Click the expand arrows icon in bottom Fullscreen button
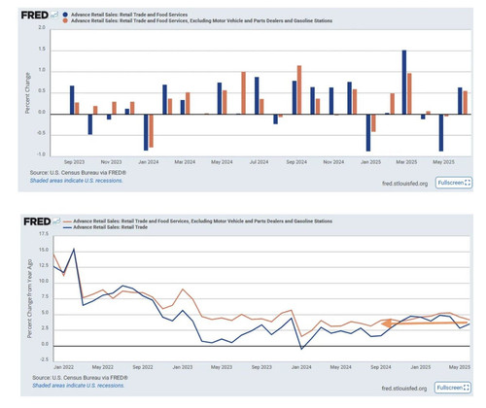Viewport: 486px width, 408px height. [x=467, y=388]
